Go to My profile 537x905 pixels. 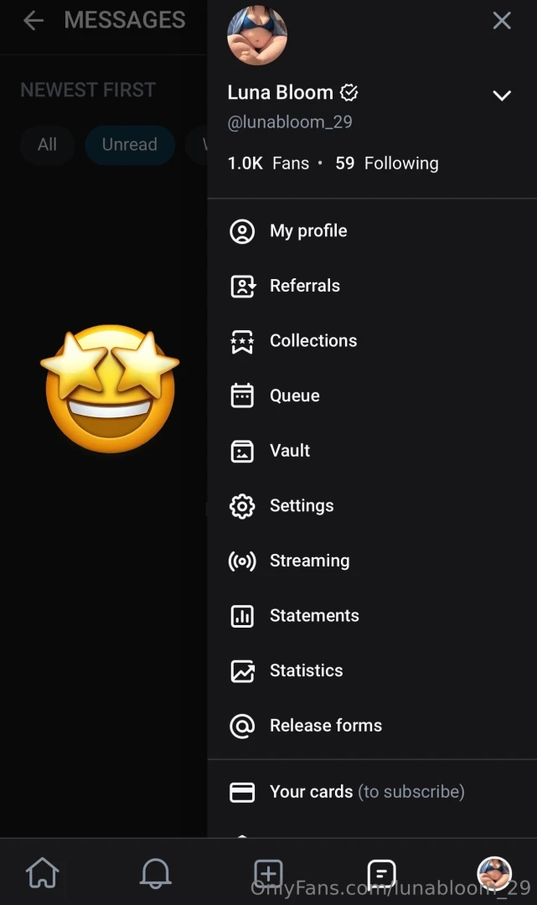307,231
